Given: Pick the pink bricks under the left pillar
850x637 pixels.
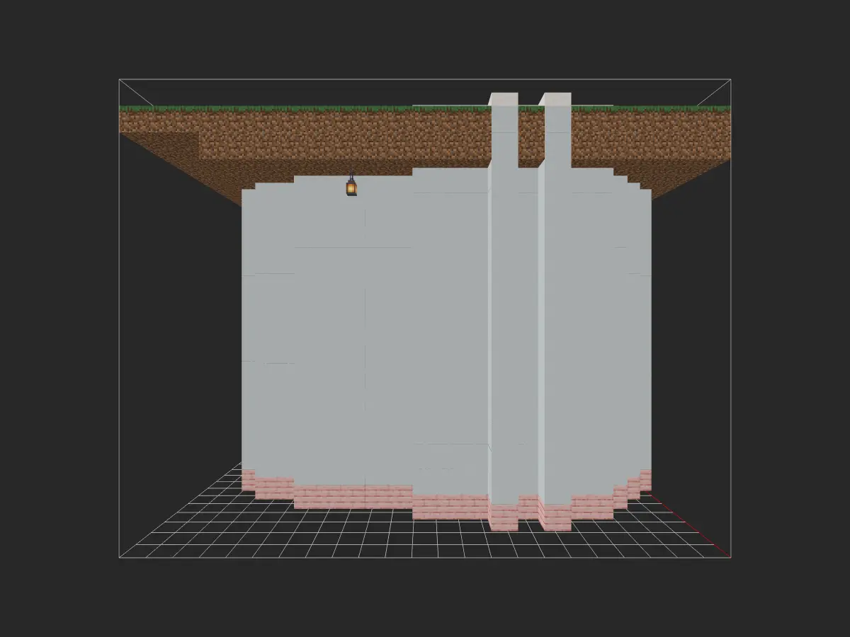Looking at the screenshot, I should pos(504,517).
